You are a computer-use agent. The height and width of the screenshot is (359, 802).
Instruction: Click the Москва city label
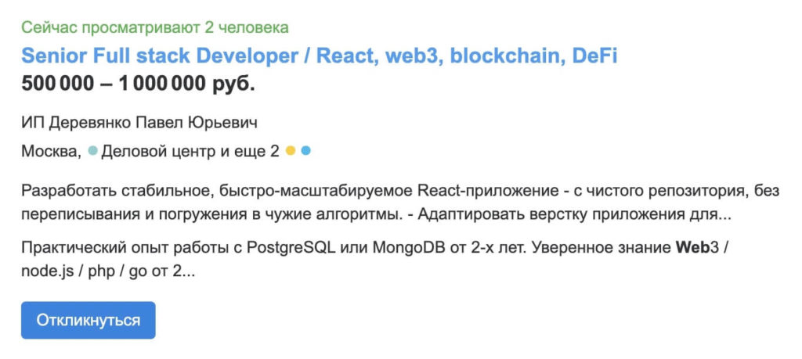[x=51, y=151]
